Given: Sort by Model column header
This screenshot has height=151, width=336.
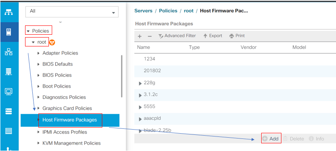Looking at the screenshot, I should click(x=299, y=47).
